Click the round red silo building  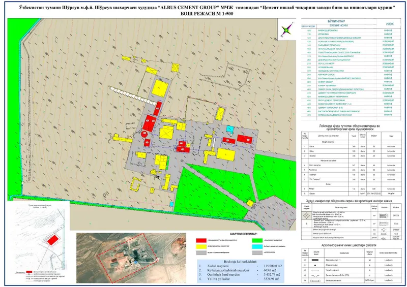tap(144, 134)
